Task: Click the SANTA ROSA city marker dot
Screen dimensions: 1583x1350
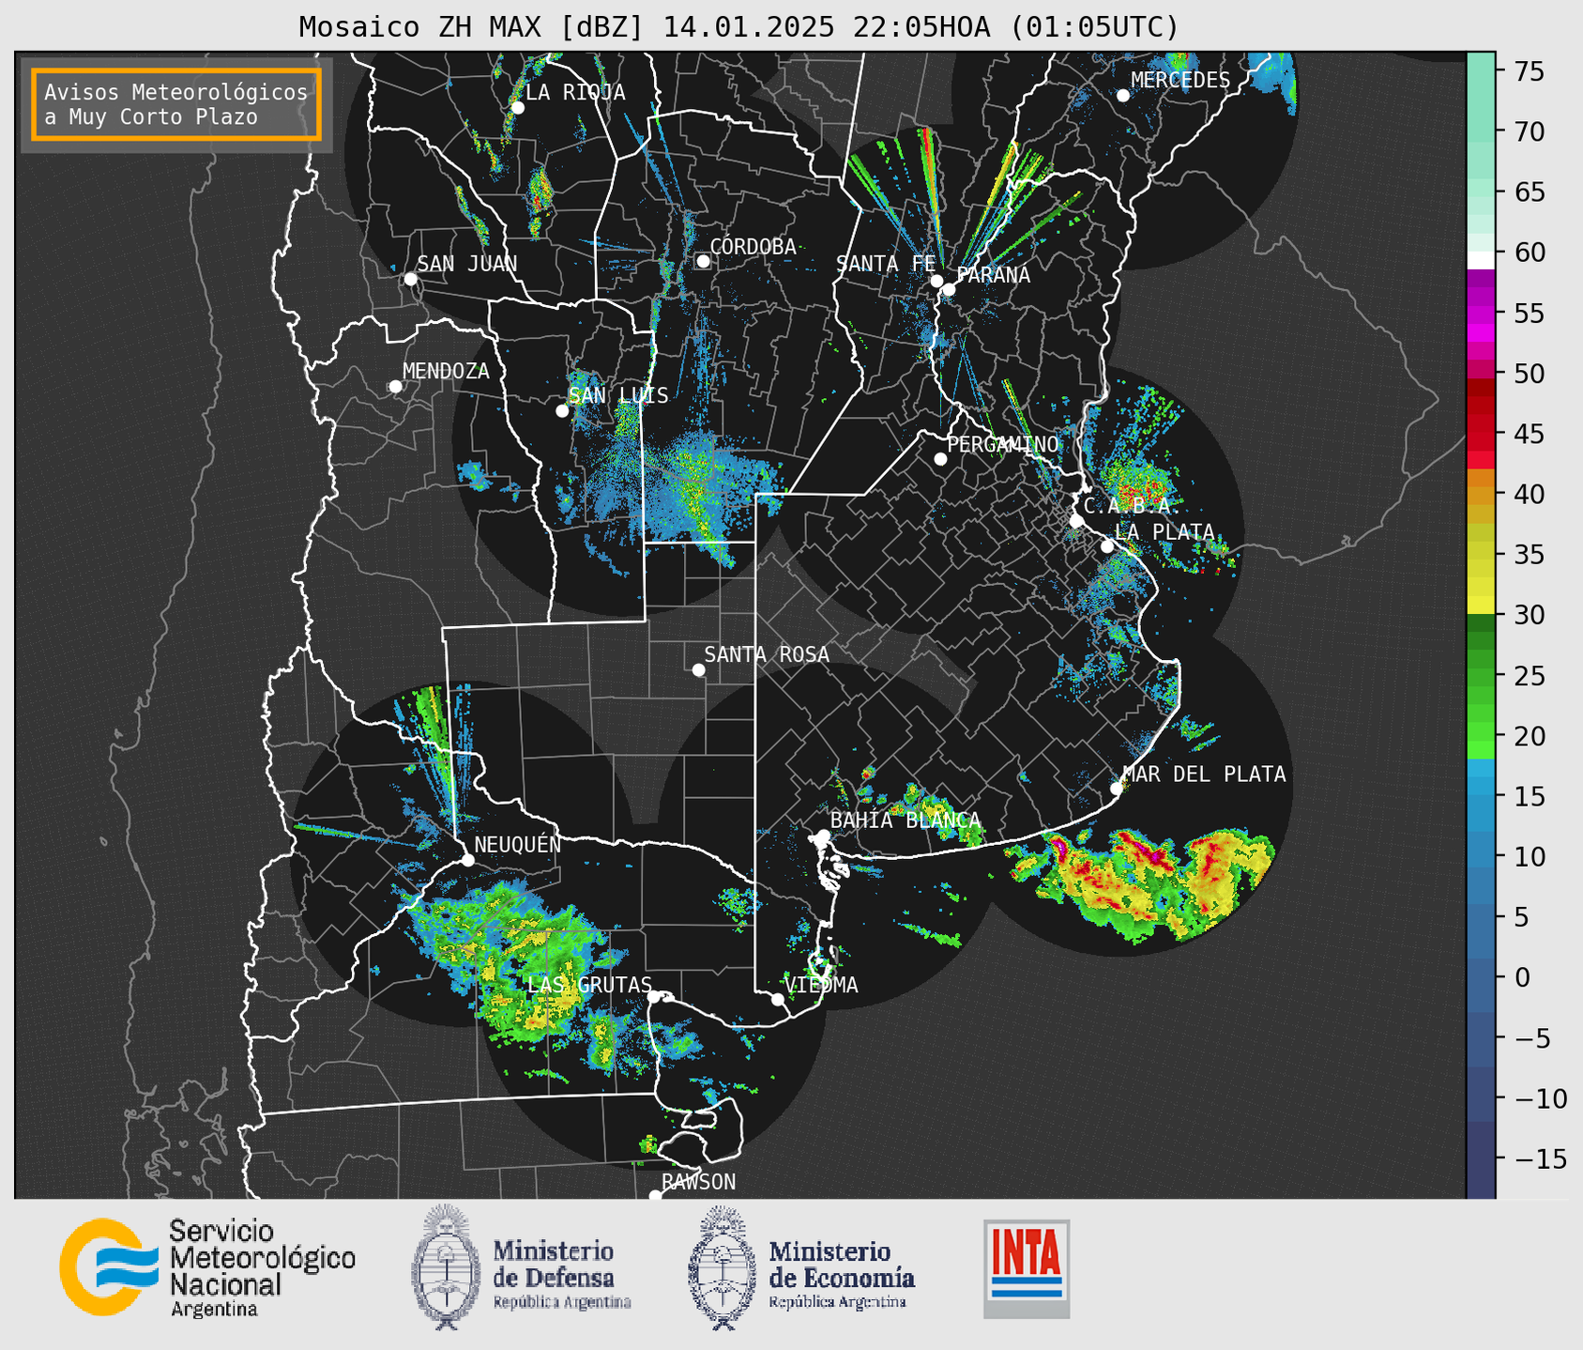Action: click(x=698, y=670)
